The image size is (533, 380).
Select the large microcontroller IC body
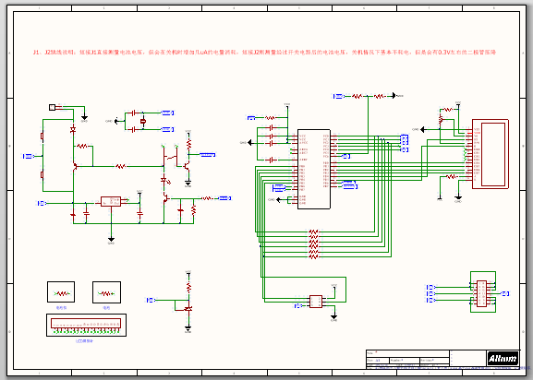pyautogui.click(x=314, y=169)
